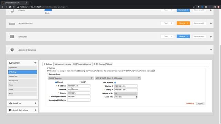The height and width of the screenshot is (124, 221).
Task: Expand the Administration sidebar menu
Action: (36, 110)
